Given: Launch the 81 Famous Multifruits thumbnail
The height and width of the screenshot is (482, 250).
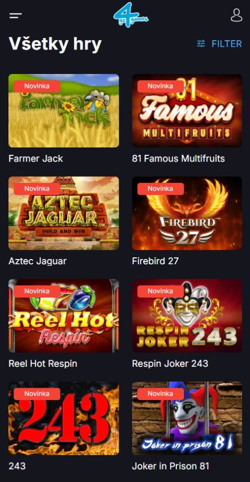Looking at the screenshot, I should pos(187,110).
